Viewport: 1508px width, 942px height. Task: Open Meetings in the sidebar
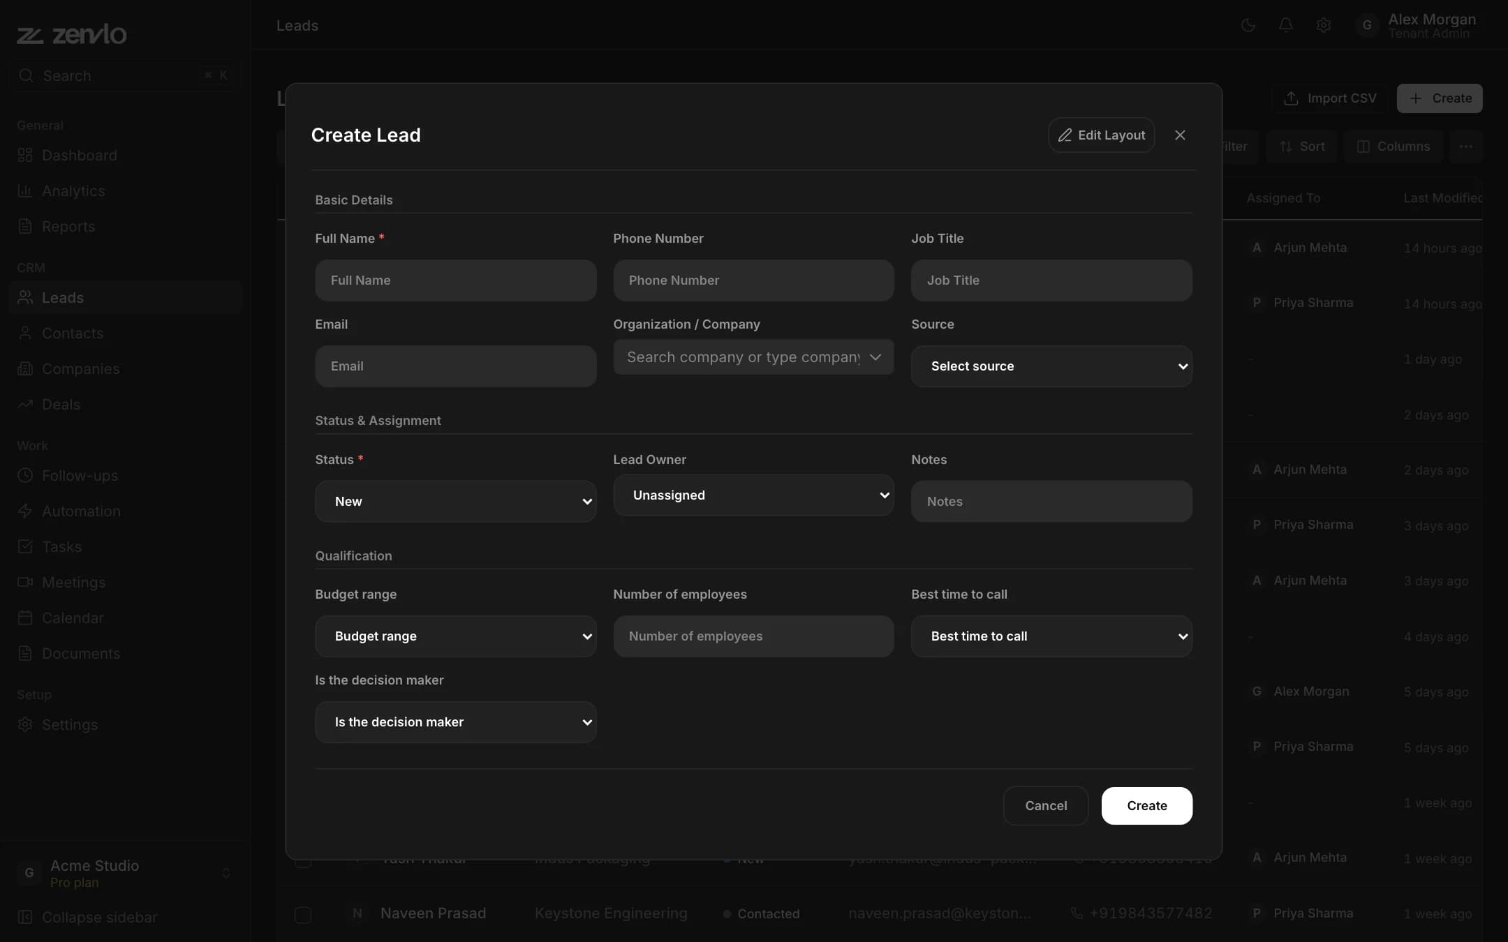tap(126, 582)
